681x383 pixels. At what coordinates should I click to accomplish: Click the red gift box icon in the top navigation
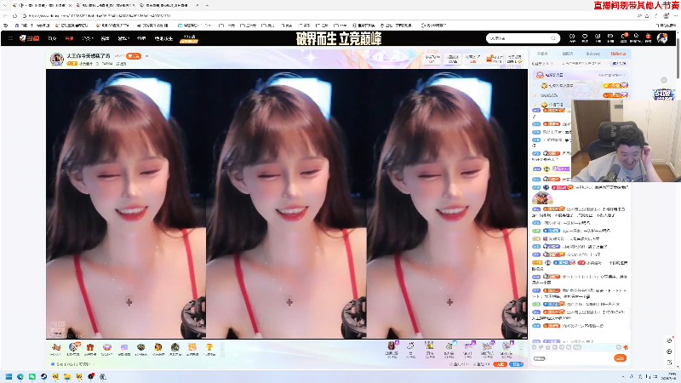648,37
